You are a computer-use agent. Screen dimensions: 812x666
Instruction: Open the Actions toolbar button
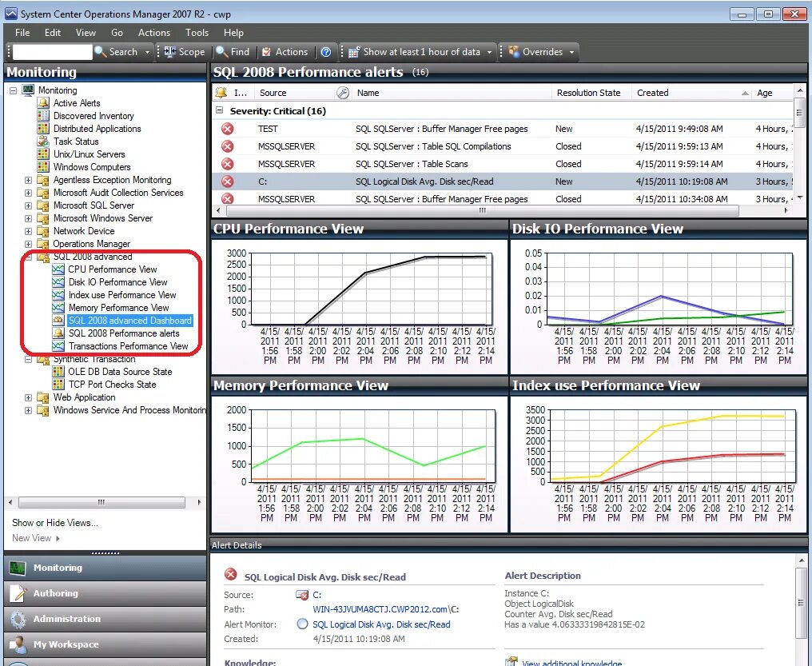[x=285, y=52]
